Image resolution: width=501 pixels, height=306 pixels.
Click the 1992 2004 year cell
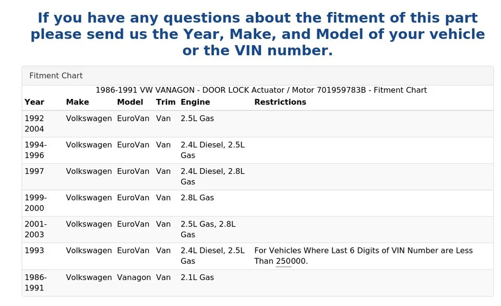click(x=34, y=123)
